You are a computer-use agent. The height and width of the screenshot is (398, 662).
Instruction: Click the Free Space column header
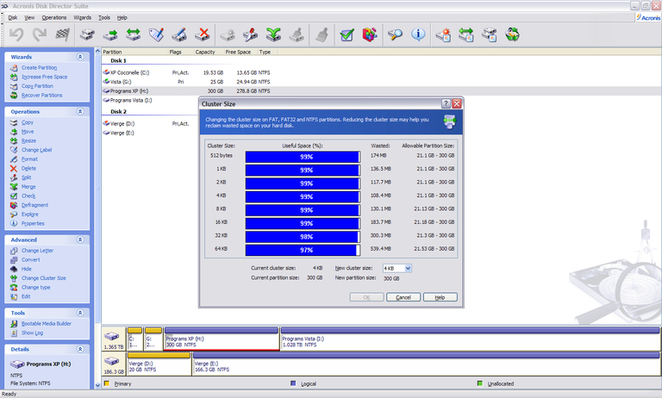point(238,52)
